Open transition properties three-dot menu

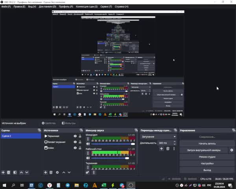174,149
